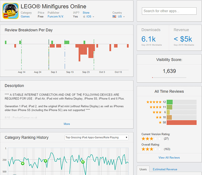Click the Visibility Score progress bar

point(169,78)
